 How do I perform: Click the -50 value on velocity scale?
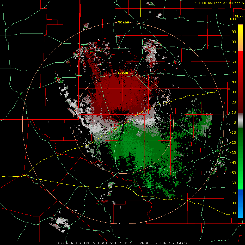233,173
